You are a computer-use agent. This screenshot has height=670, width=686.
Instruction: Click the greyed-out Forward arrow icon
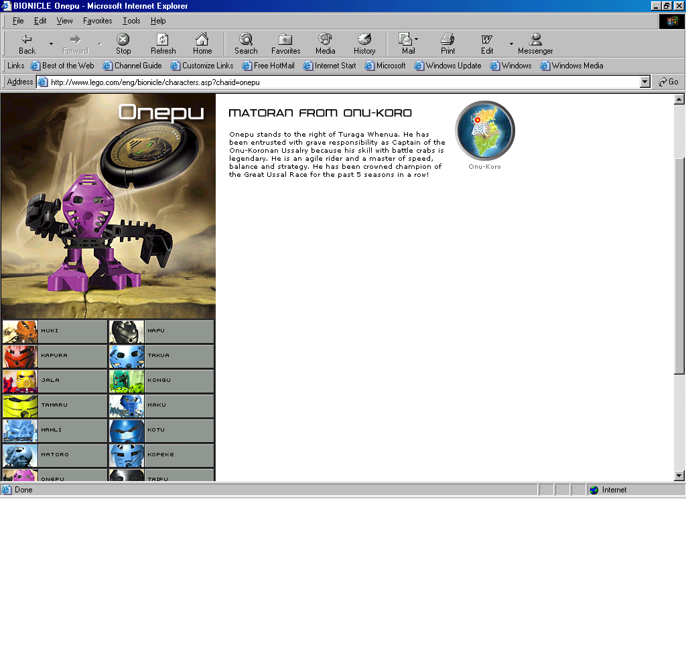click(x=75, y=40)
